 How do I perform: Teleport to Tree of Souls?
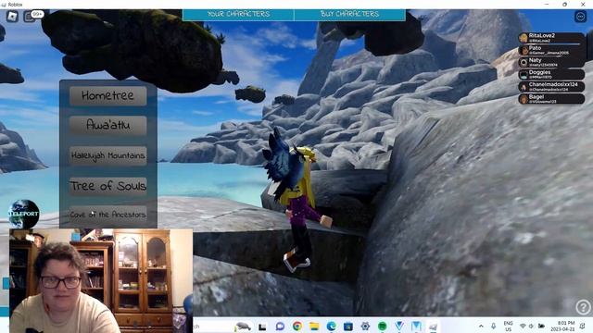coord(108,186)
